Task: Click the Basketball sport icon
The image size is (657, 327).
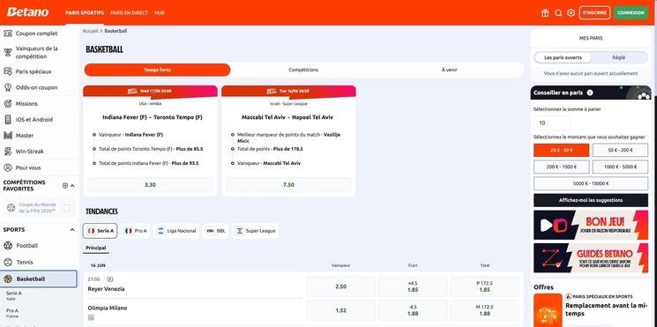Action: [x=8, y=279]
